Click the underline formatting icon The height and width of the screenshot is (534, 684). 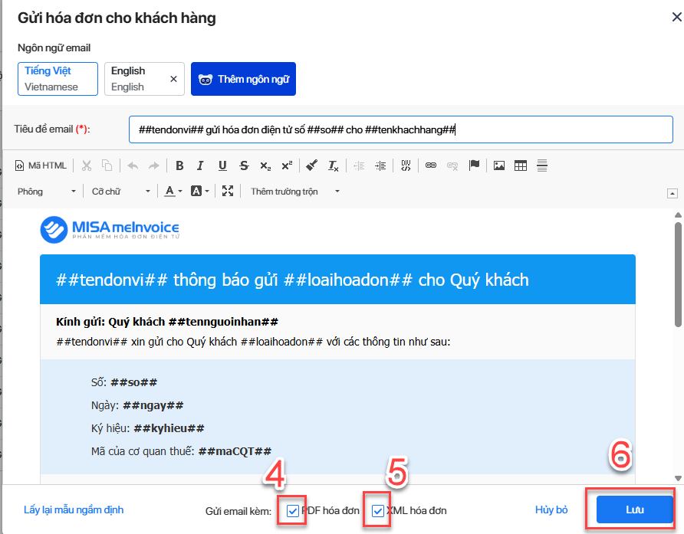click(222, 165)
